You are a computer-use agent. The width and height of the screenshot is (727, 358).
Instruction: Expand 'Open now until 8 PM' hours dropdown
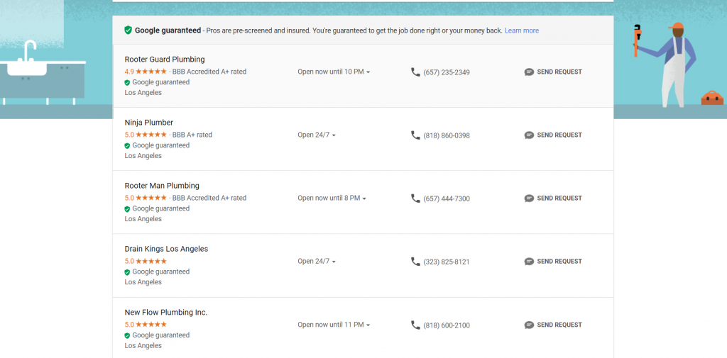(332, 198)
